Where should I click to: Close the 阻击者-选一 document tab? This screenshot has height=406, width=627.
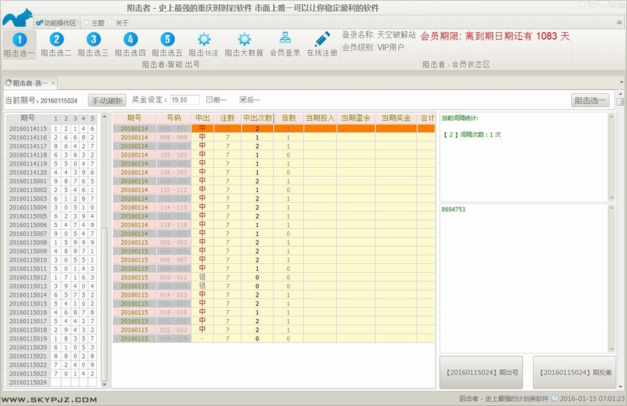coord(54,83)
